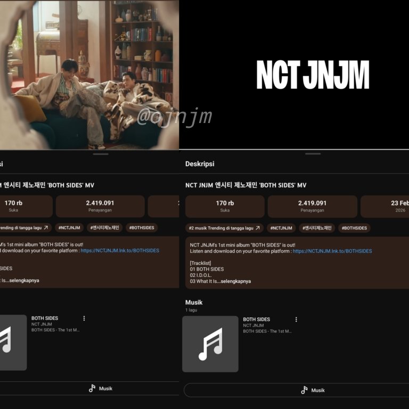Tap 'Musik' section heading in right screenshot
Viewport: 409px width, 409px height.
pos(194,302)
